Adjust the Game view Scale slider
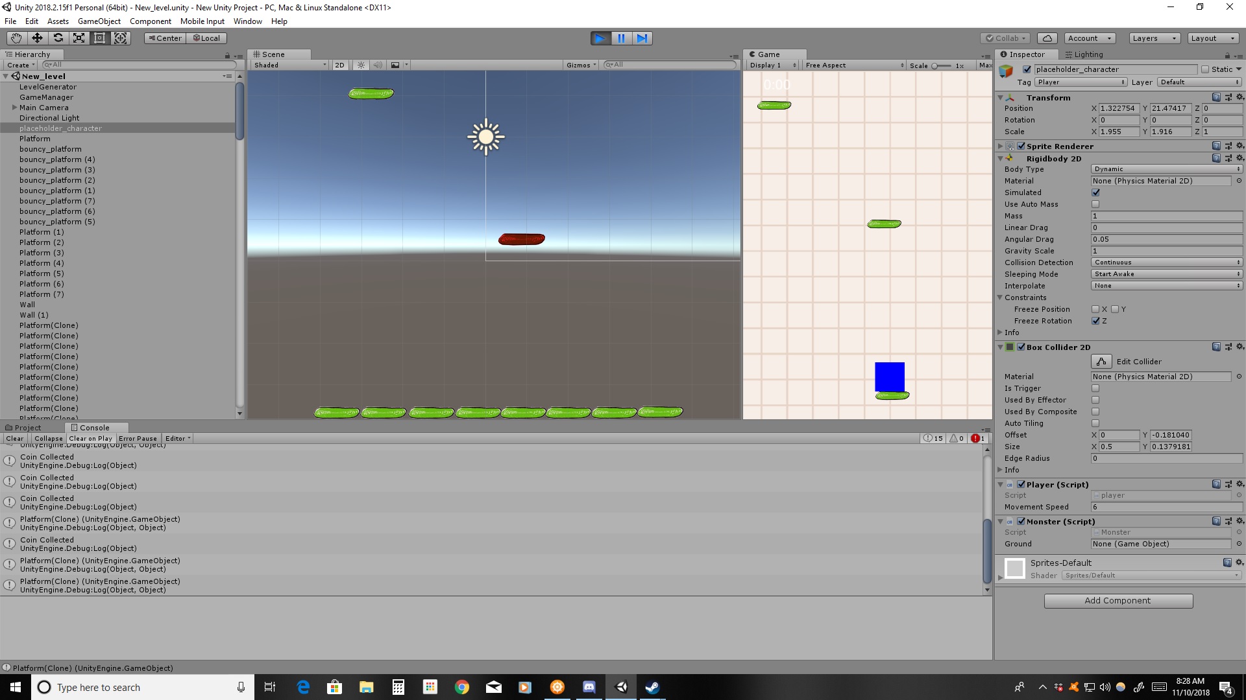Screen dimensions: 1246x700 click(x=935, y=65)
